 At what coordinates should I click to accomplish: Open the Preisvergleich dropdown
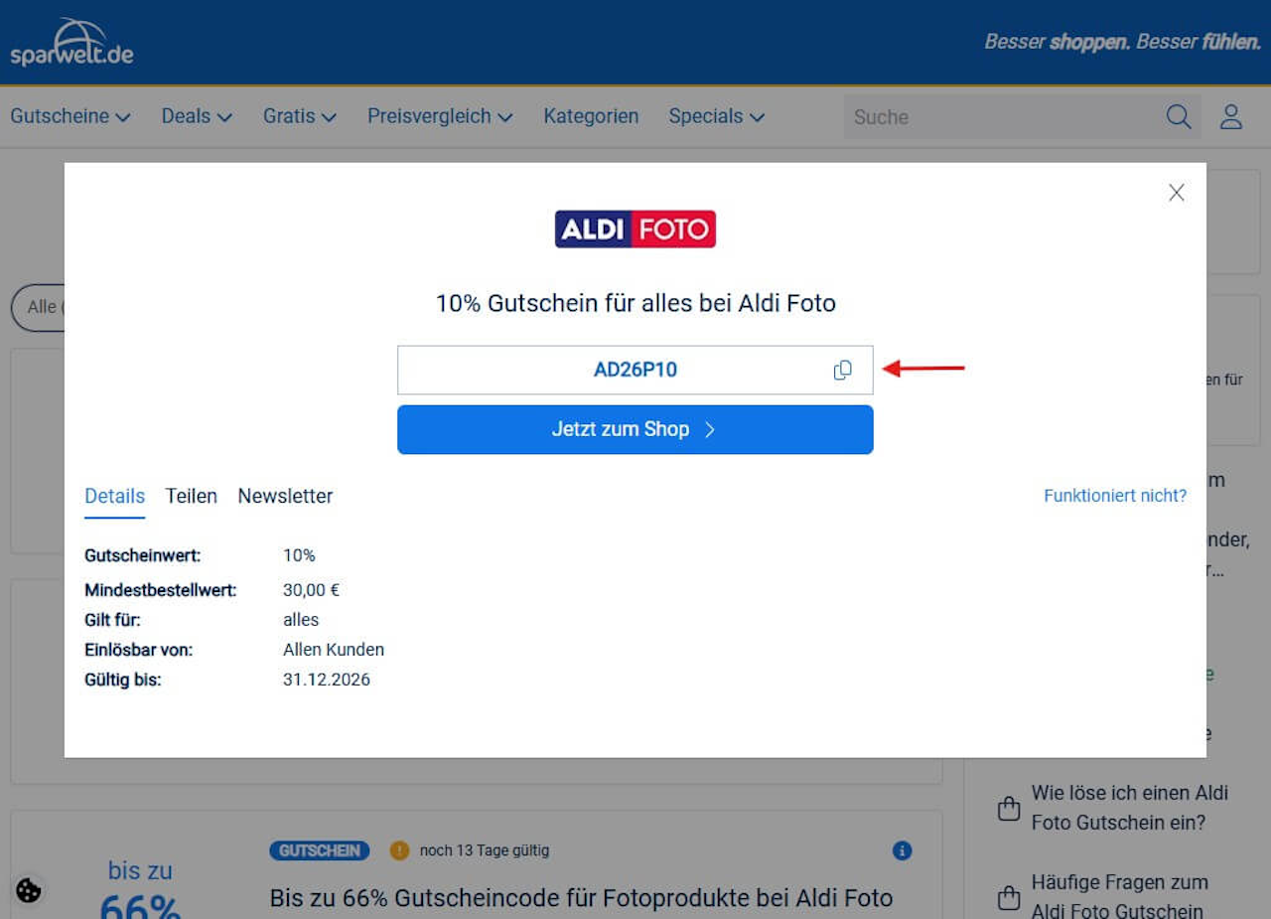440,116
